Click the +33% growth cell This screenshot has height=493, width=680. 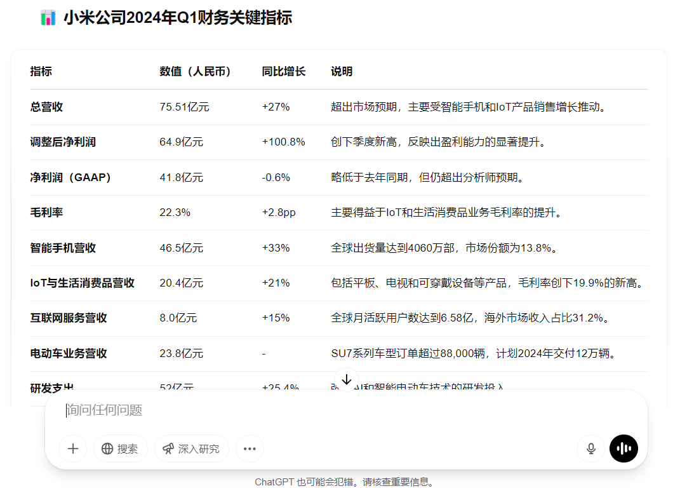click(x=276, y=248)
